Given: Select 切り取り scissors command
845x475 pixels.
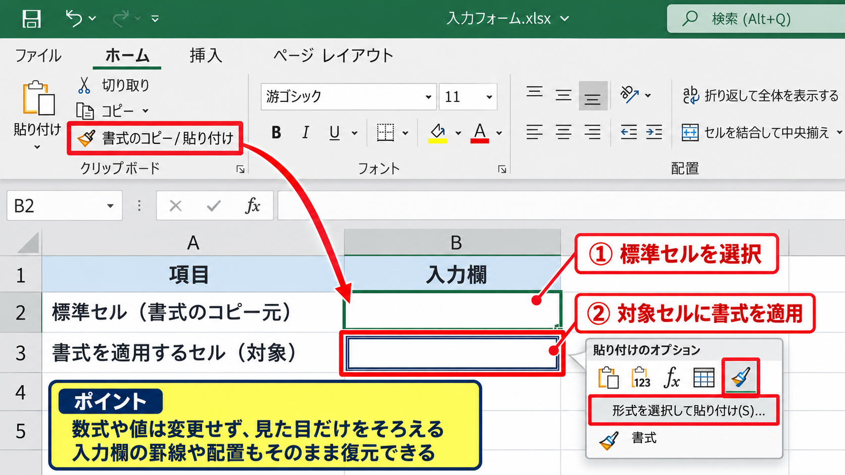Looking at the screenshot, I should 113,85.
